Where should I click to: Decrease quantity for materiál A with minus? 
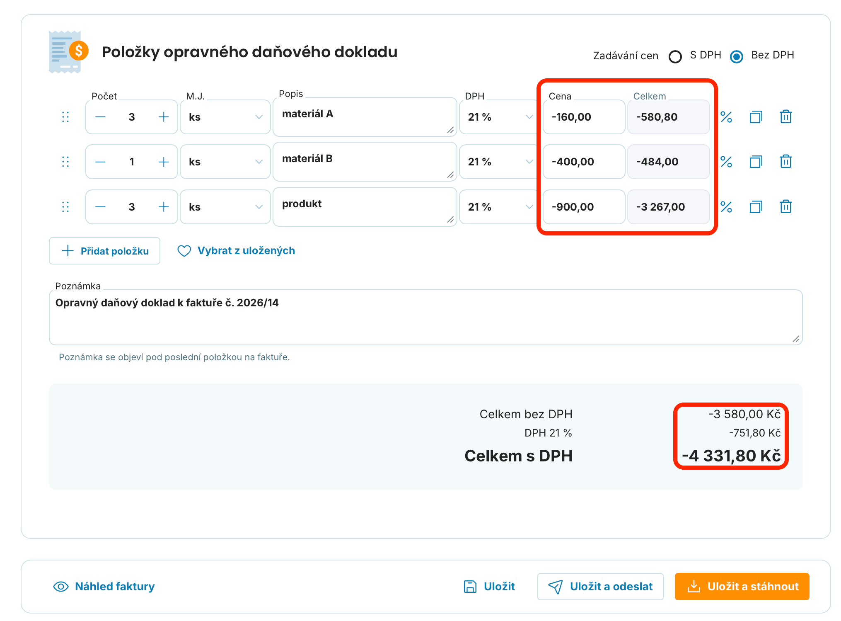[100, 117]
